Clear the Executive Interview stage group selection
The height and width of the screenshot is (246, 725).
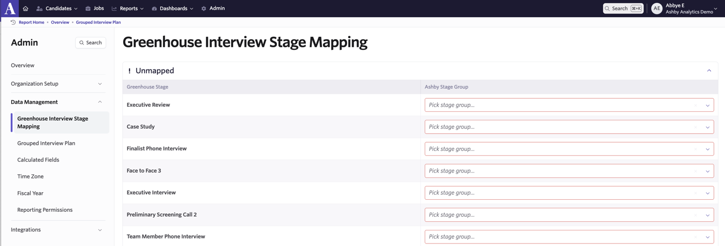(696, 193)
